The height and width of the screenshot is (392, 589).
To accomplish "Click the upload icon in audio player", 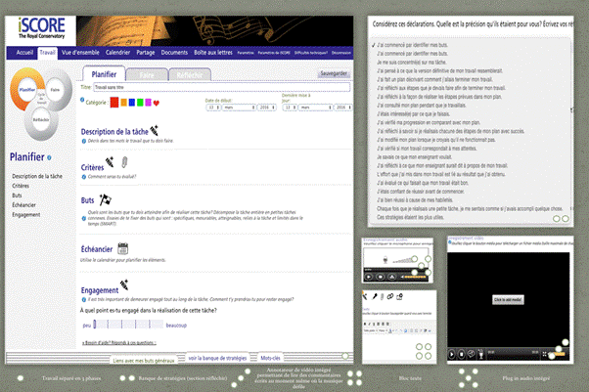I will click(x=391, y=277).
